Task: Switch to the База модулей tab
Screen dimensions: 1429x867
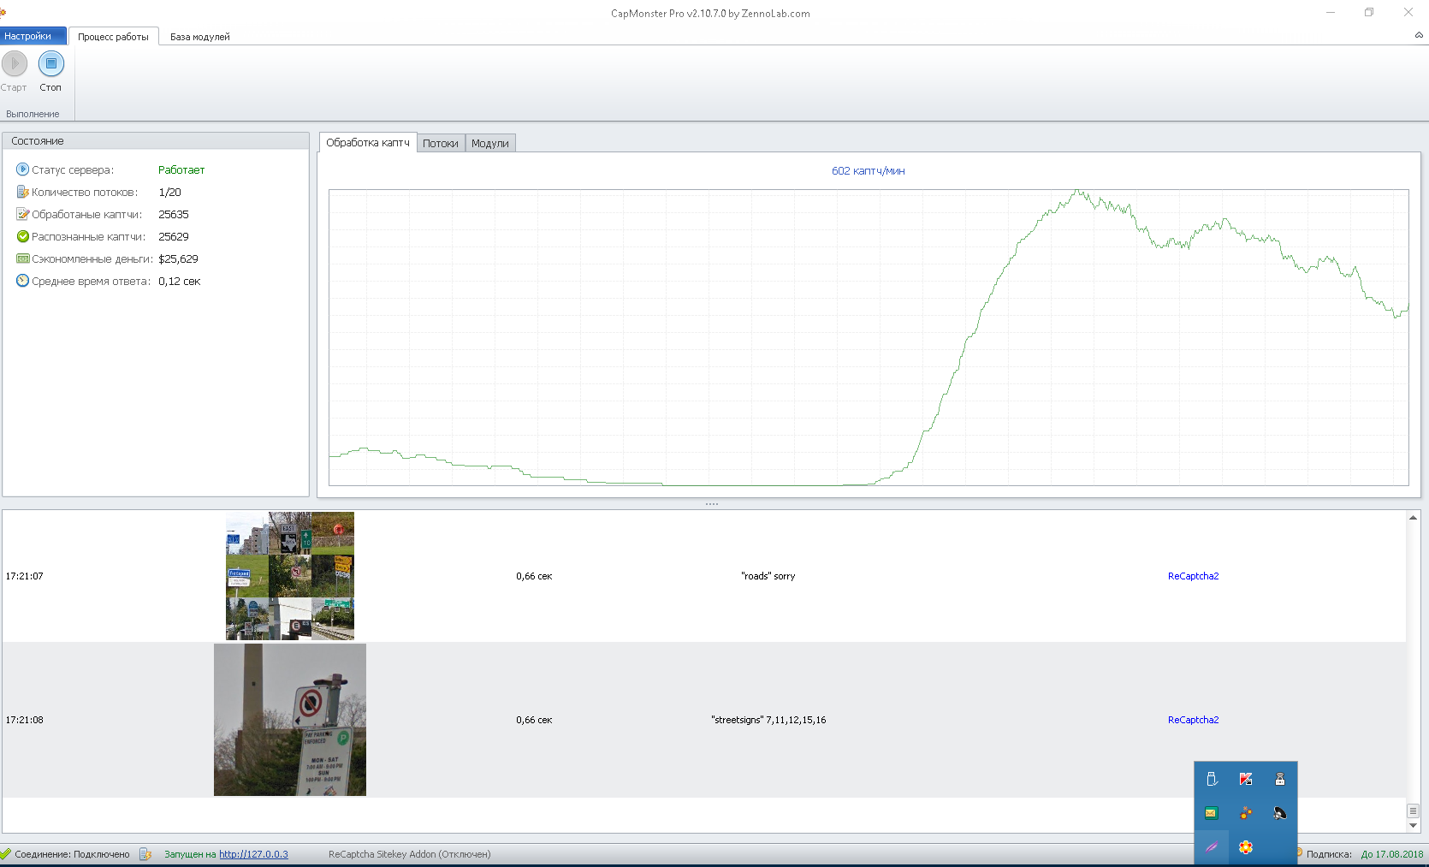Action: pyautogui.click(x=199, y=37)
